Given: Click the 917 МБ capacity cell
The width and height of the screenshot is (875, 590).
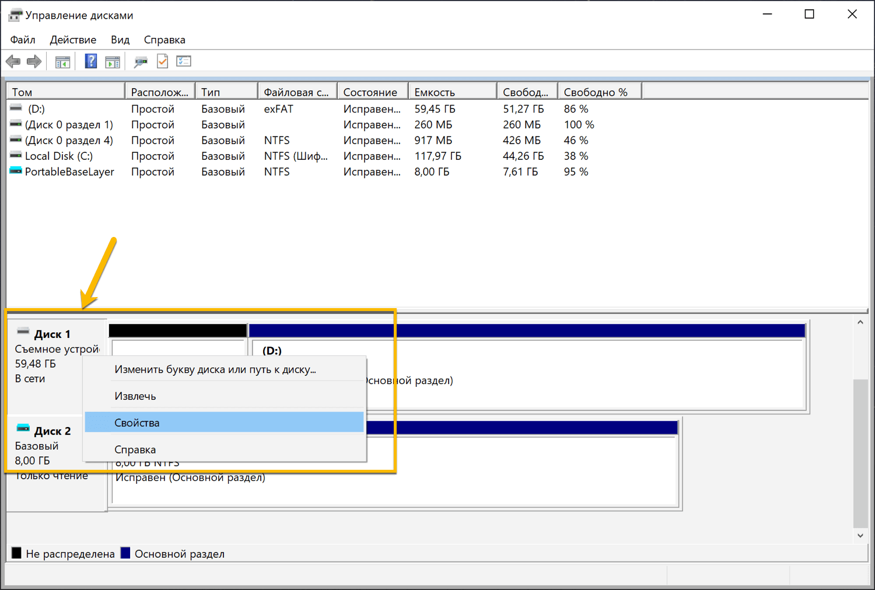Looking at the screenshot, I should tap(433, 140).
